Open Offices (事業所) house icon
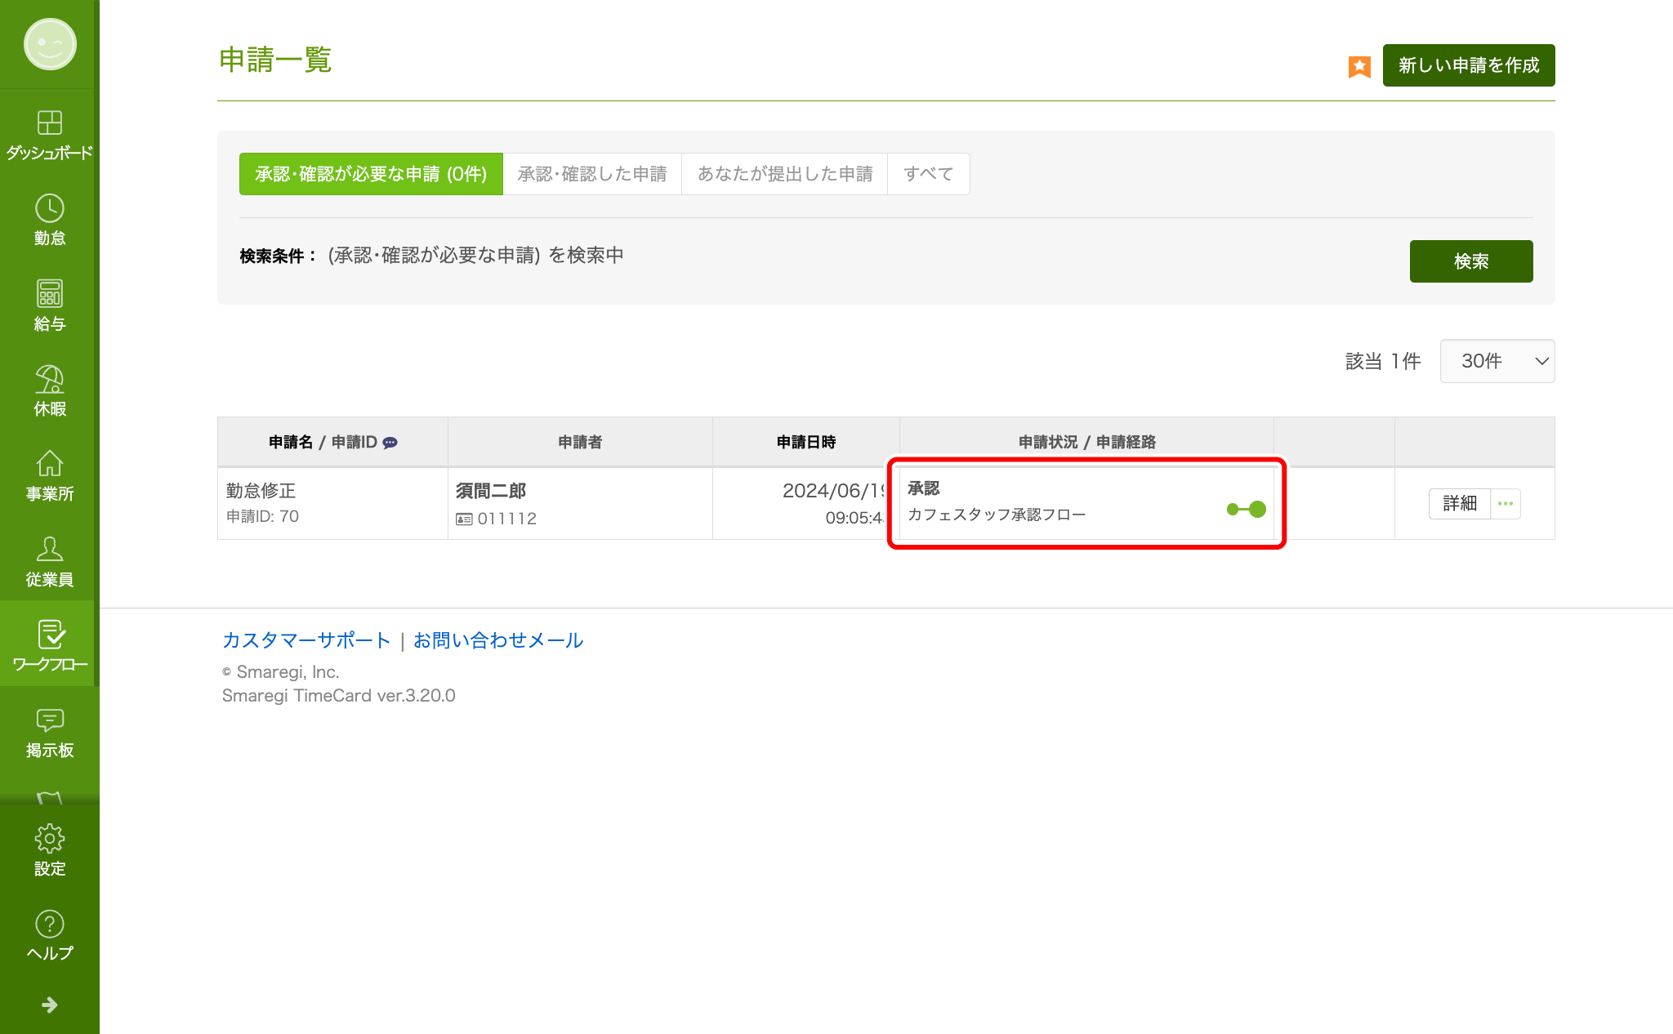Image resolution: width=1673 pixels, height=1034 pixels. (x=49, y=465)
